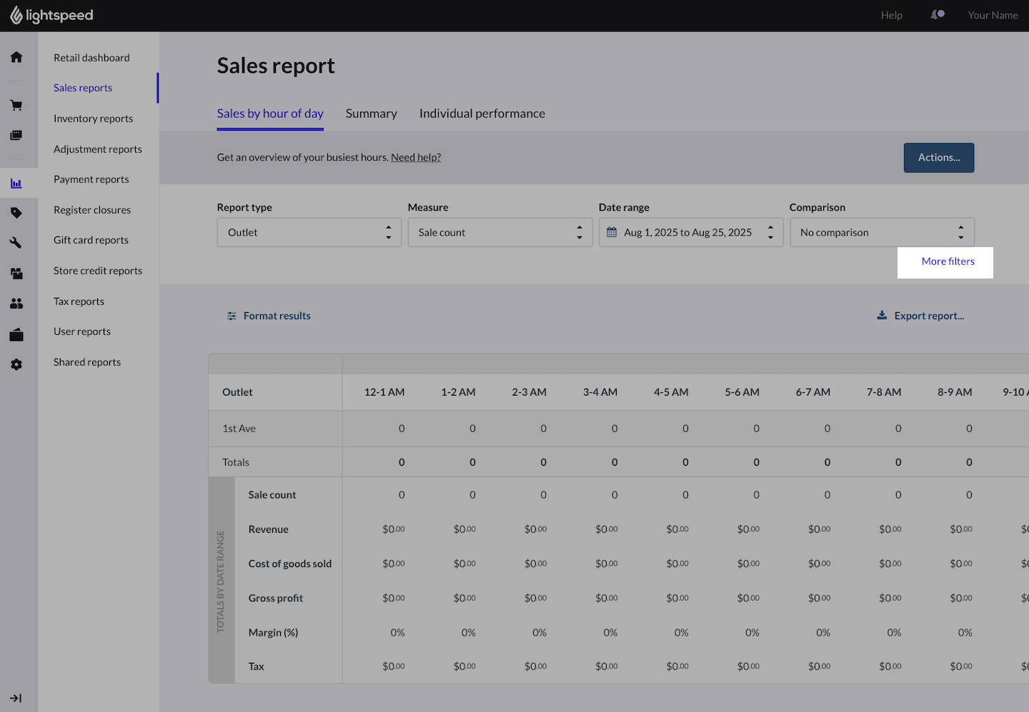Click the 8-9 AM column header

[955, 392]
